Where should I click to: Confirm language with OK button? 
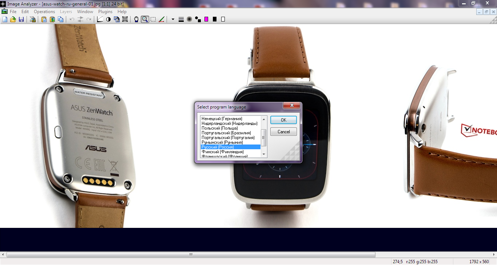click(x=283, y=120)
